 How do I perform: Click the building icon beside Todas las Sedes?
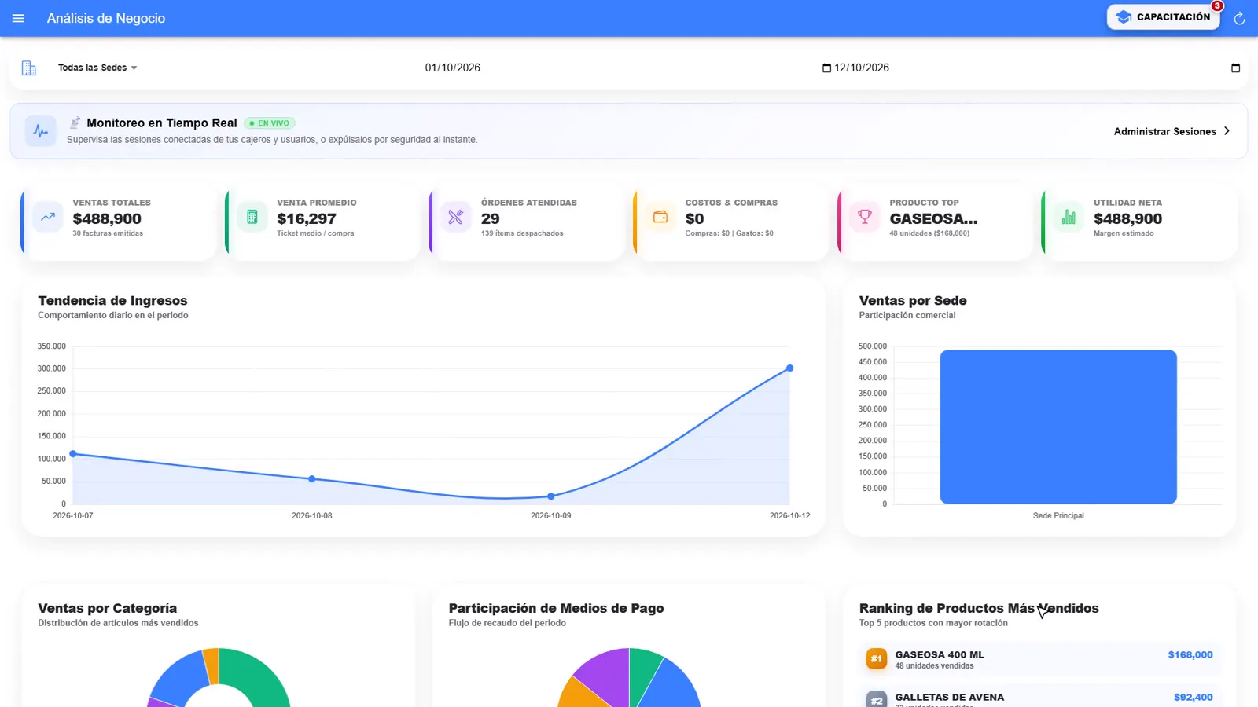[x=29, y=68]
